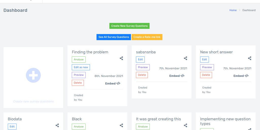Embed the Finding the problem survey

[x=113, y=83]
